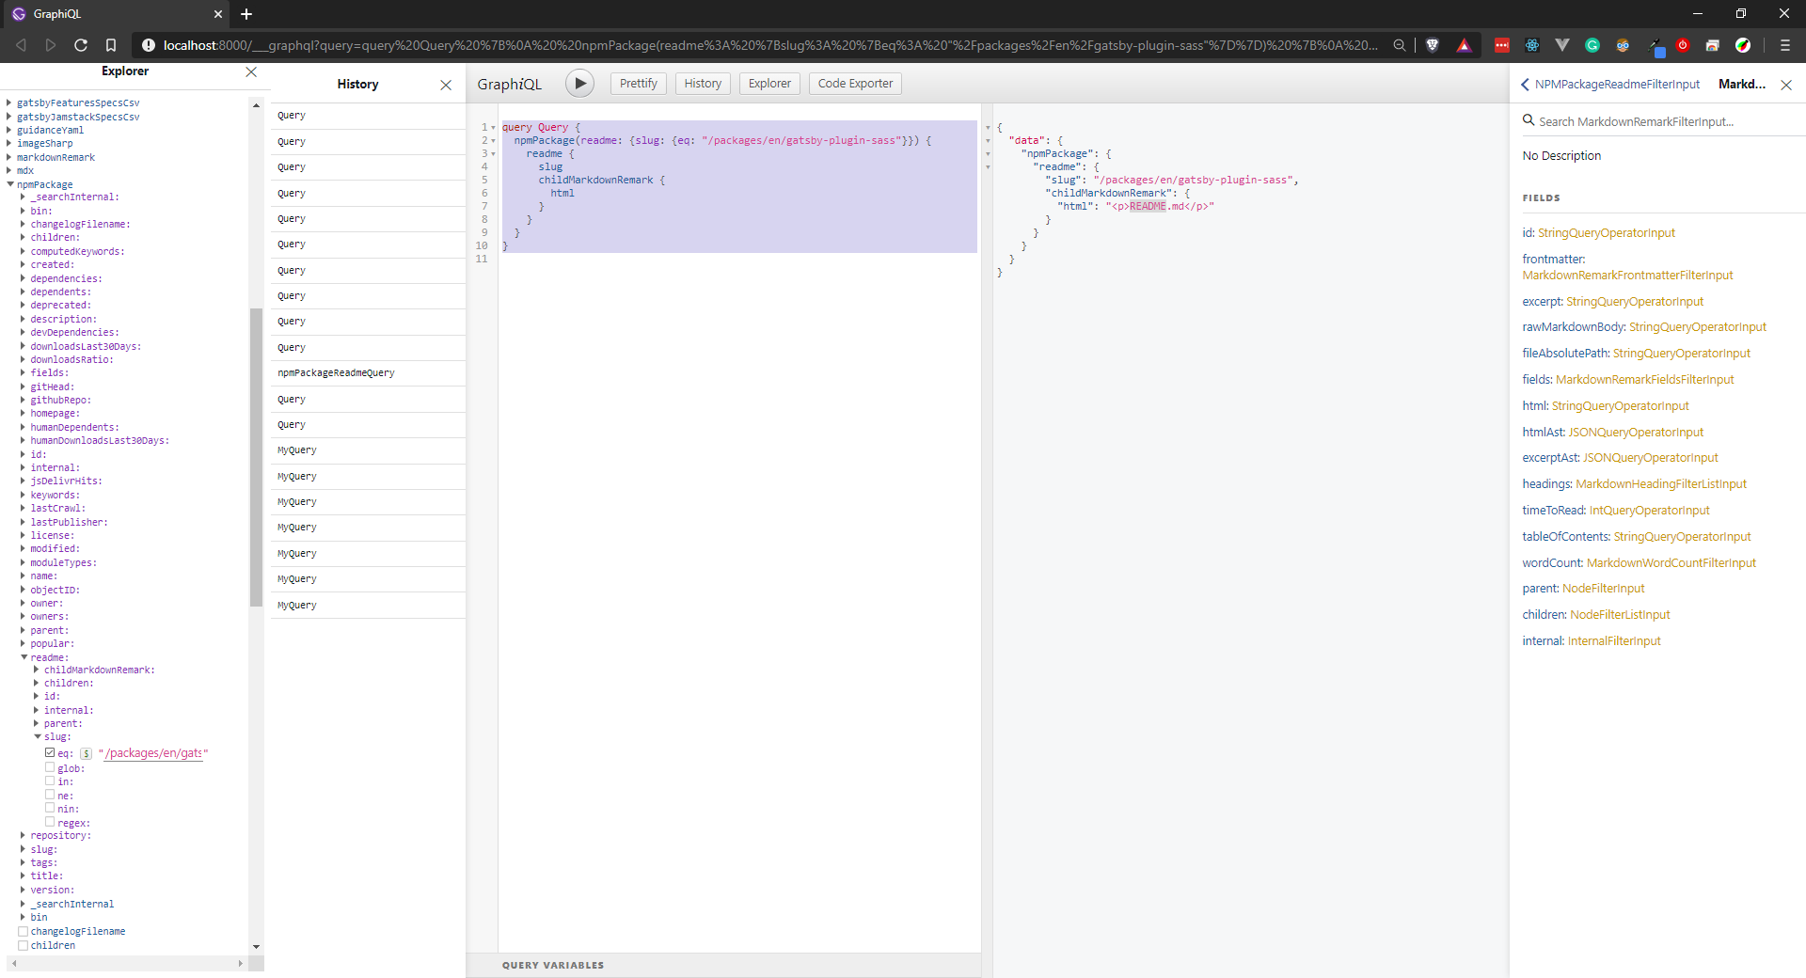Open the Vue devtools extension icon
This screenshot has width=1806, height=978.
coord(1562,45)
